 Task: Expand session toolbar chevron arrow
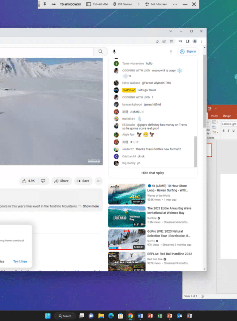coord(138,4)
